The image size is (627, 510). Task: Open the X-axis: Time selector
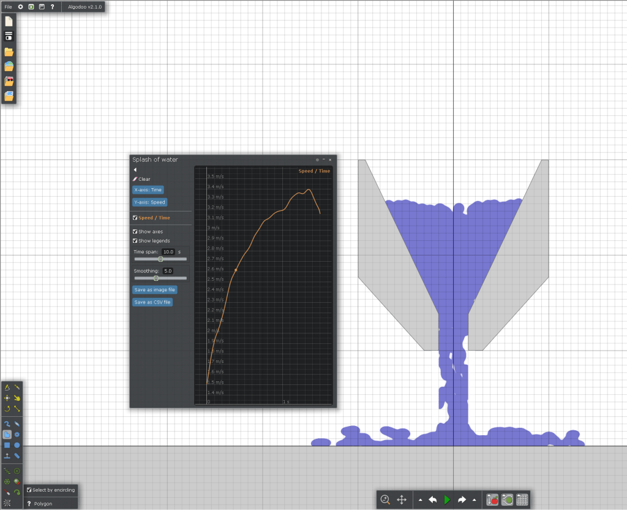tap(148, 190)
